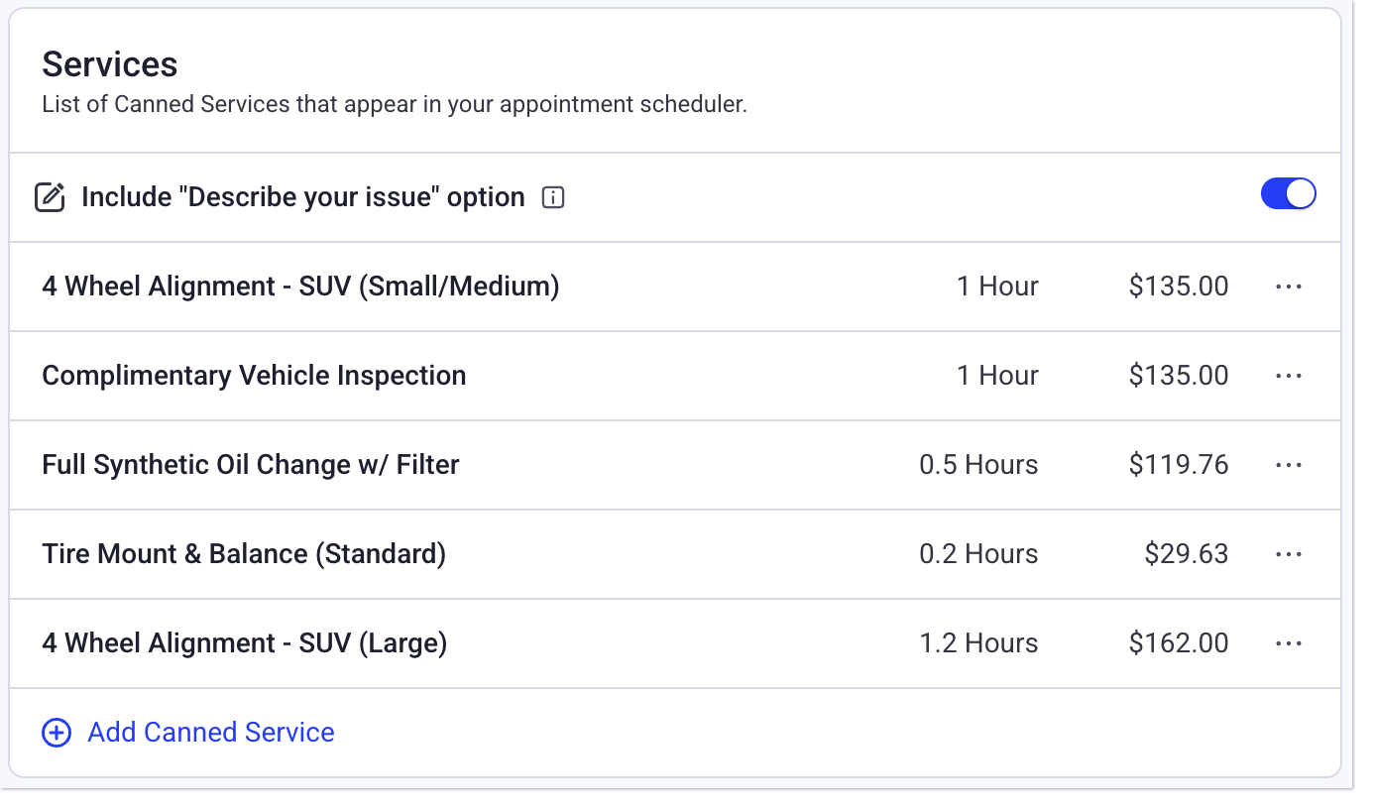Click the Services heading
This screenshot has width=1374, height=808.
click(x=109, y=63)
